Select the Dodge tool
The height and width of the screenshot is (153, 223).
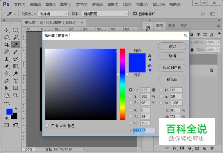16,73
